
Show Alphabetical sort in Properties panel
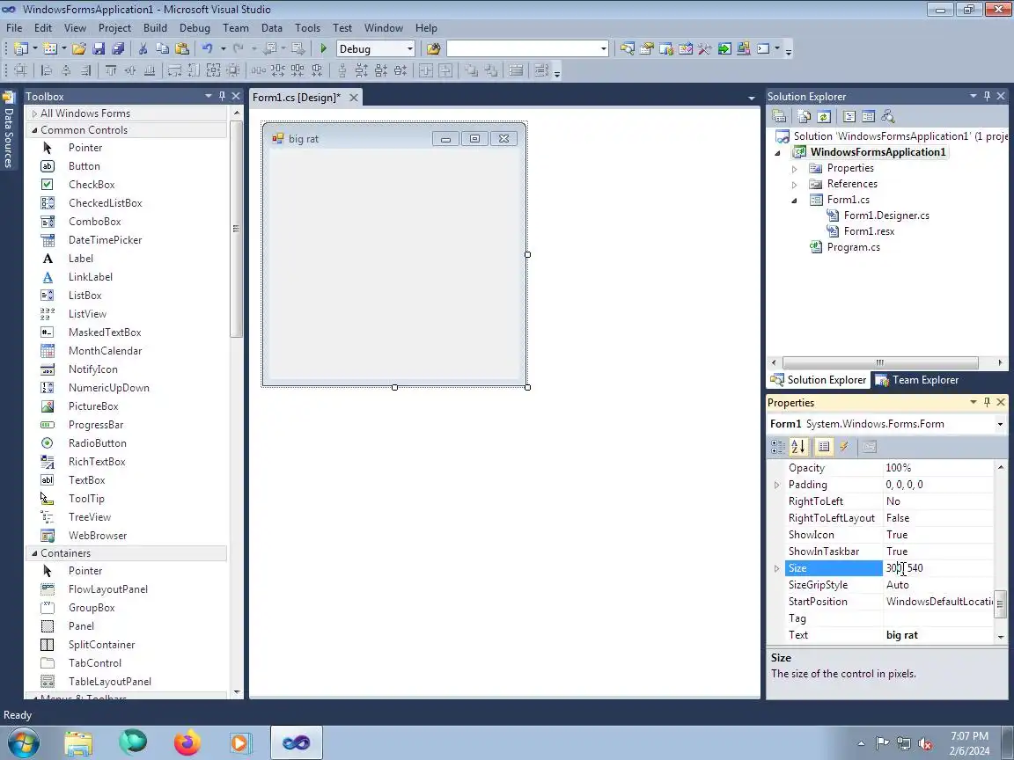click(x=798, y=447)
